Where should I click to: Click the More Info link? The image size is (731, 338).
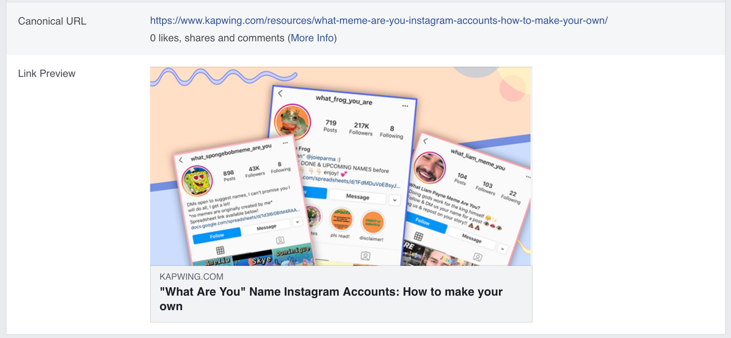[x=312, y=38]
